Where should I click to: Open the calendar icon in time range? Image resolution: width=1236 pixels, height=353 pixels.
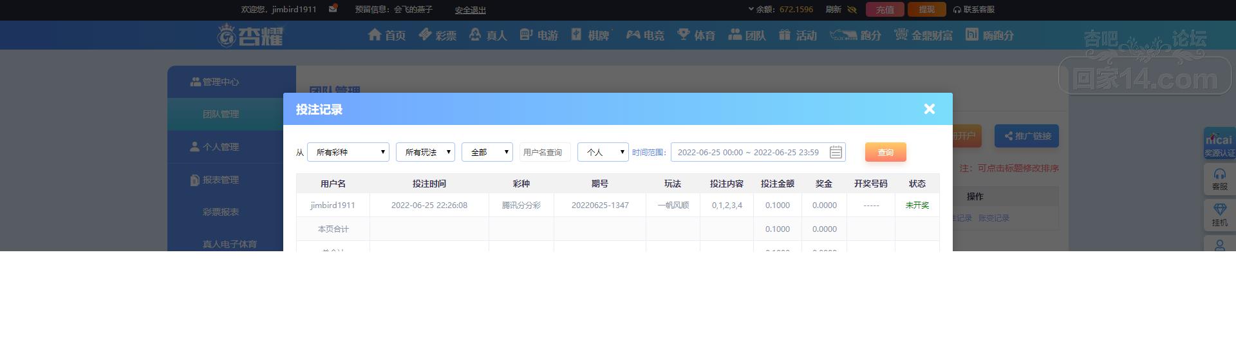tap(836, 152)
